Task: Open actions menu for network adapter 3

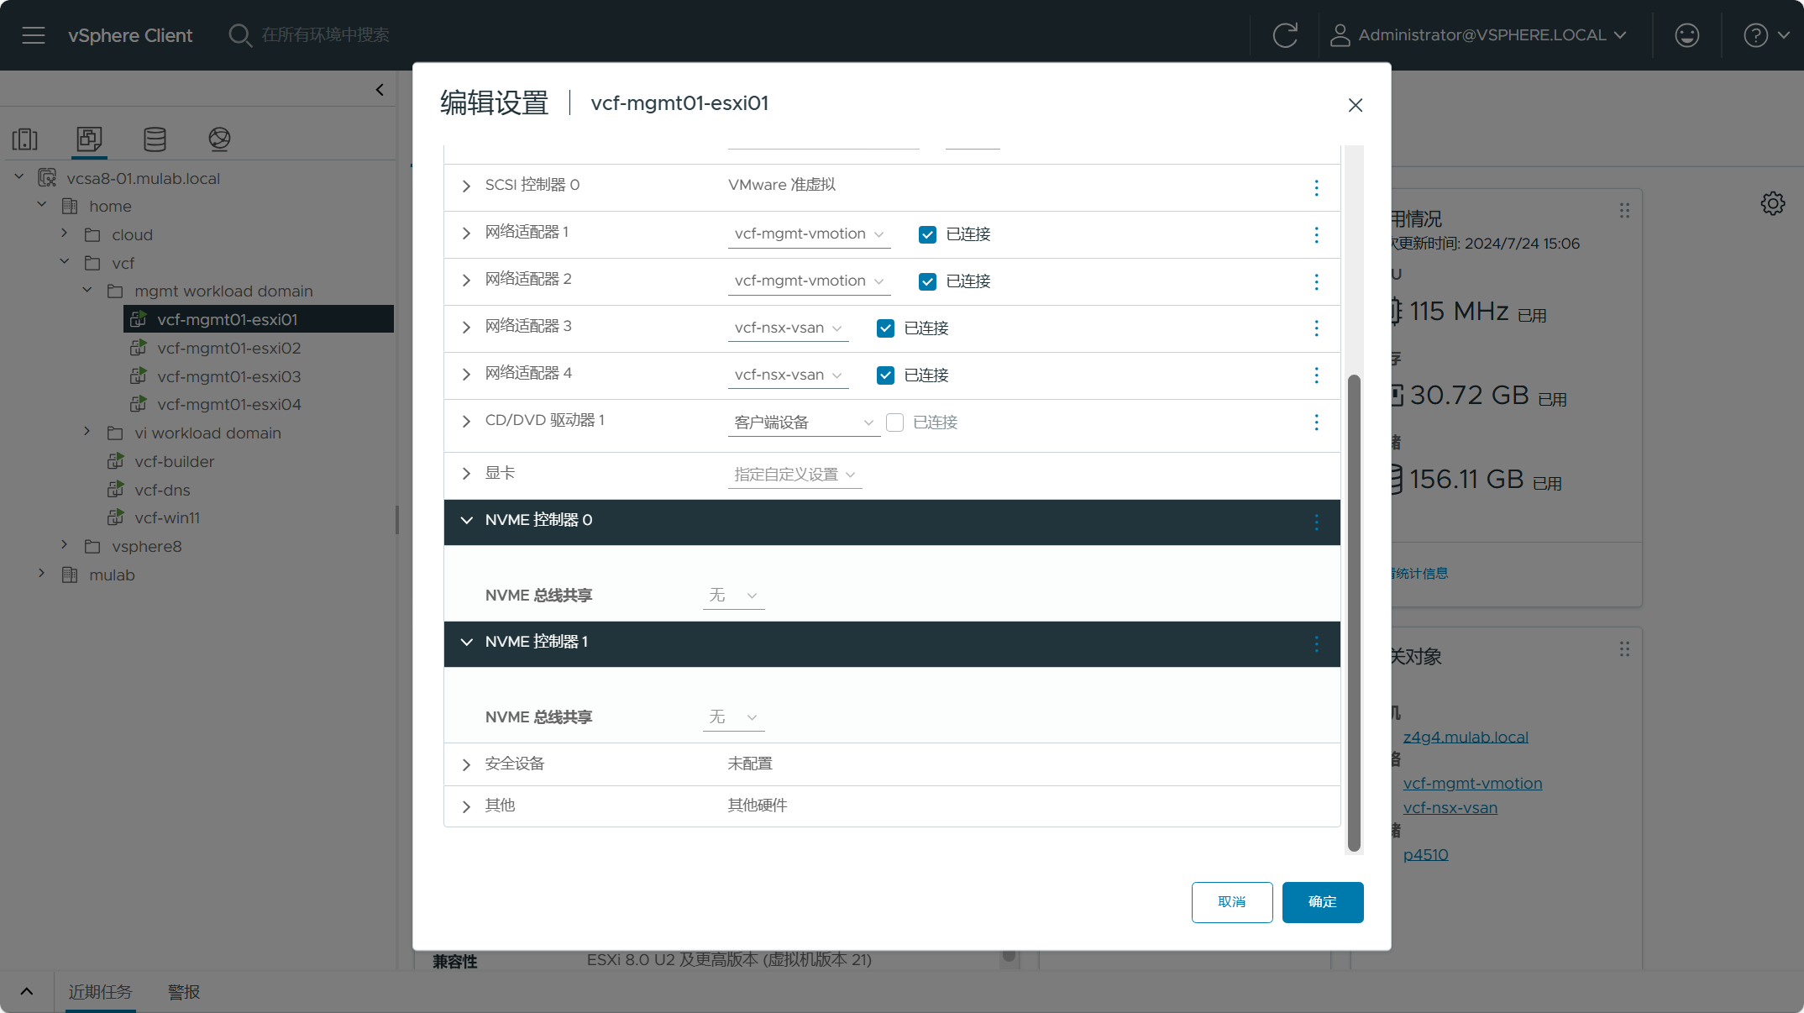Action: click(x=1316, y=328)
